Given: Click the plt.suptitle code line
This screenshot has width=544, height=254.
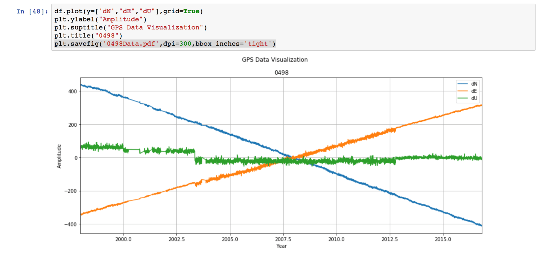Looking at the screenshot, I should click(x=131, y=28).
